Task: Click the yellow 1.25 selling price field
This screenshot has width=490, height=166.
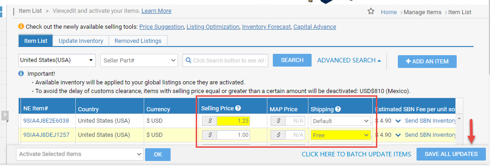Action: coord(234,121)
